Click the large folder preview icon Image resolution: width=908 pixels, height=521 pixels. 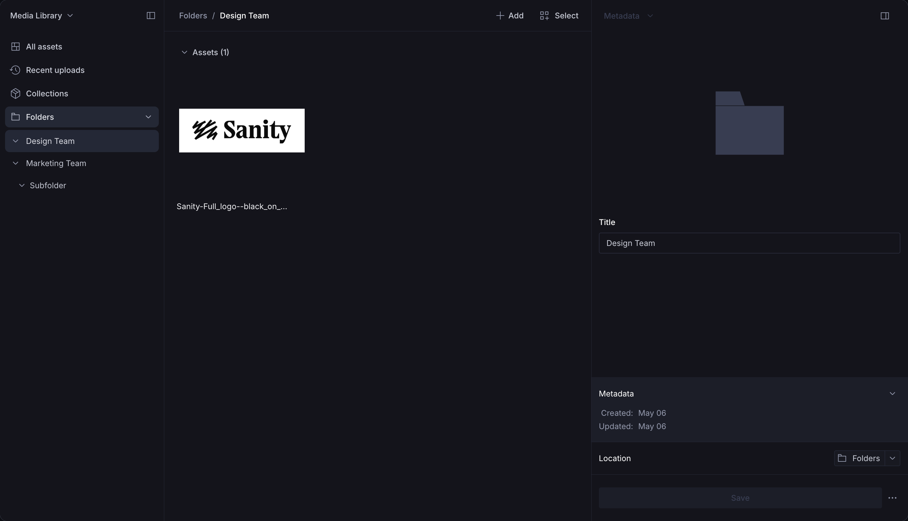click(x=749, y=123)
